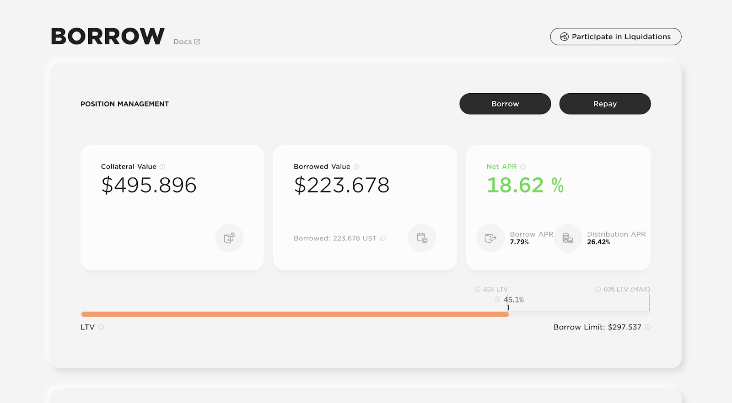Click Participate in Liquidations button
Screen dimensions: 732x403
[x=615, y=37]
